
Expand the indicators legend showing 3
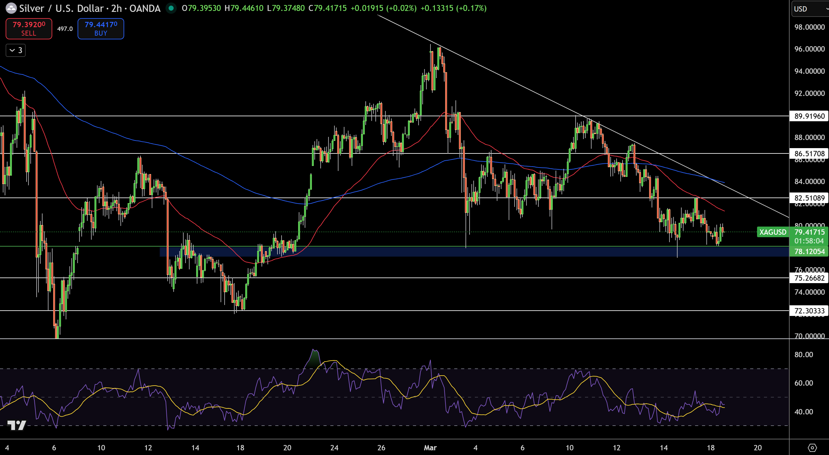[x=16, y=51]
